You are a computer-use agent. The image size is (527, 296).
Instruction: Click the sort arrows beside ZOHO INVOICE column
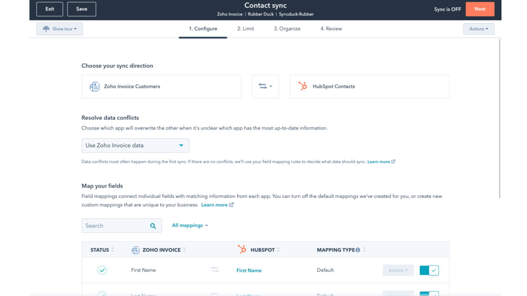(184, 250)
